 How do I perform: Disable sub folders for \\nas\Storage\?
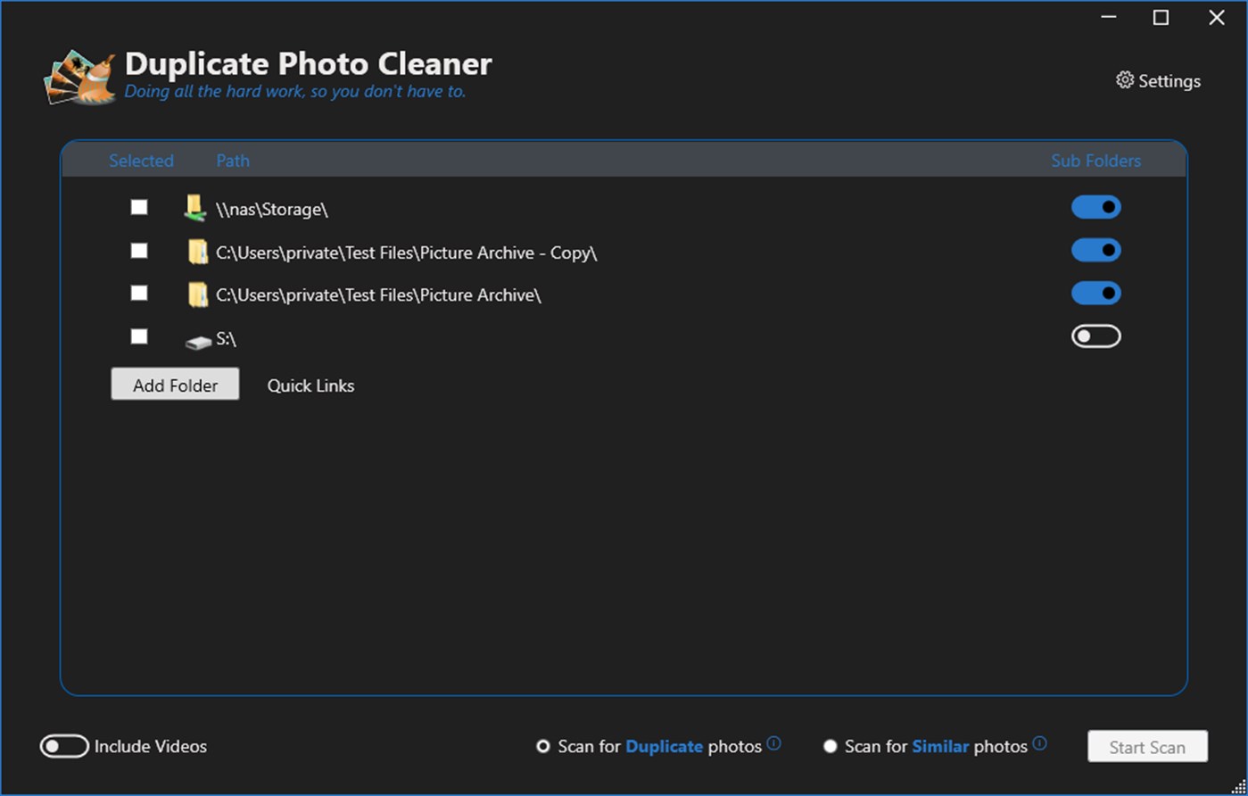tap(1095, 207)
